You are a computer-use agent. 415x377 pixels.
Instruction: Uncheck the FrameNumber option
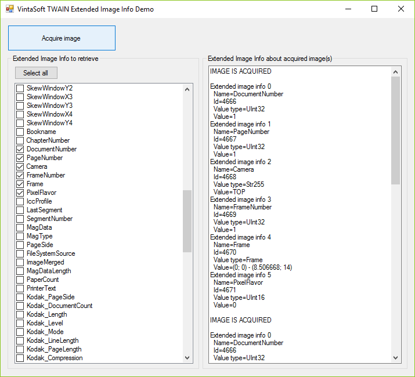pyautogui.click(x=20, y=175)
